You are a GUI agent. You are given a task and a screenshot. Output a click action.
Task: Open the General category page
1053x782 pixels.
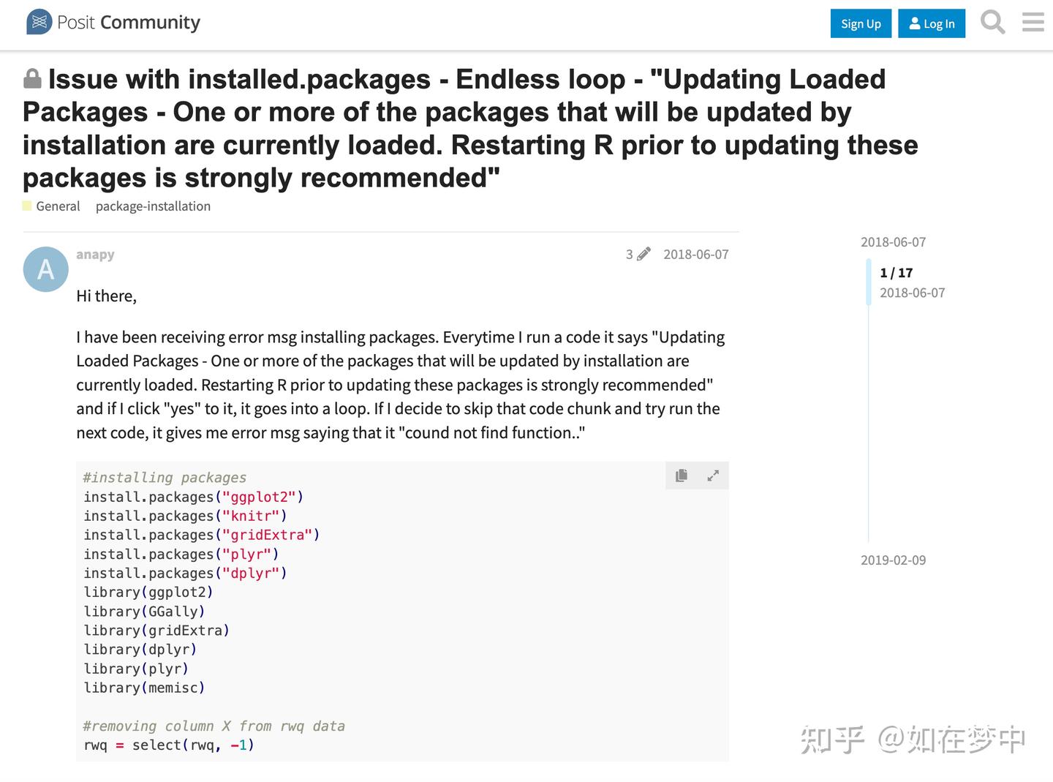58,206
